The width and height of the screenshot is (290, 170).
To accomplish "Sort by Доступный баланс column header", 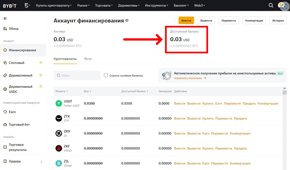I will [135, 91].
